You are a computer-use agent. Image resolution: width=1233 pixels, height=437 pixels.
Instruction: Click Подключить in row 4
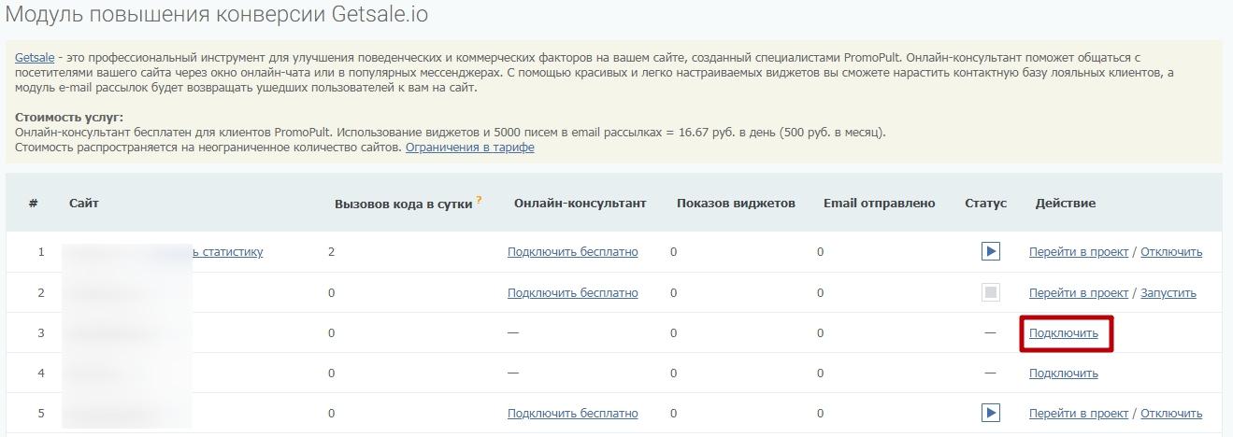[x=1064, y=374]
